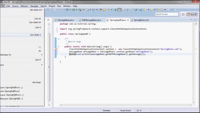Click the Debug bug icon in toolbar
200x113 pixels.
click(x=67, y=10)
